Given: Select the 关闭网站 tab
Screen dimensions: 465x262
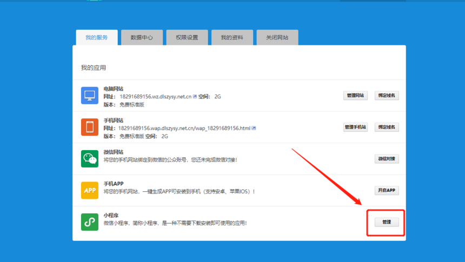Looking at the screenshot, I should [x=277, y=37].
